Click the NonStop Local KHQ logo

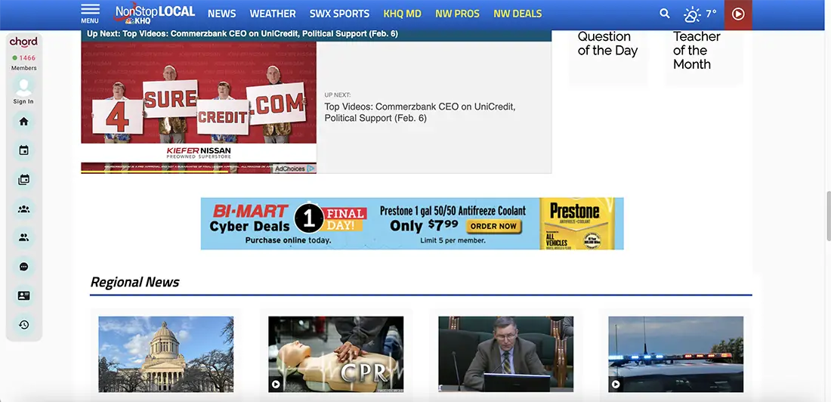154,14
